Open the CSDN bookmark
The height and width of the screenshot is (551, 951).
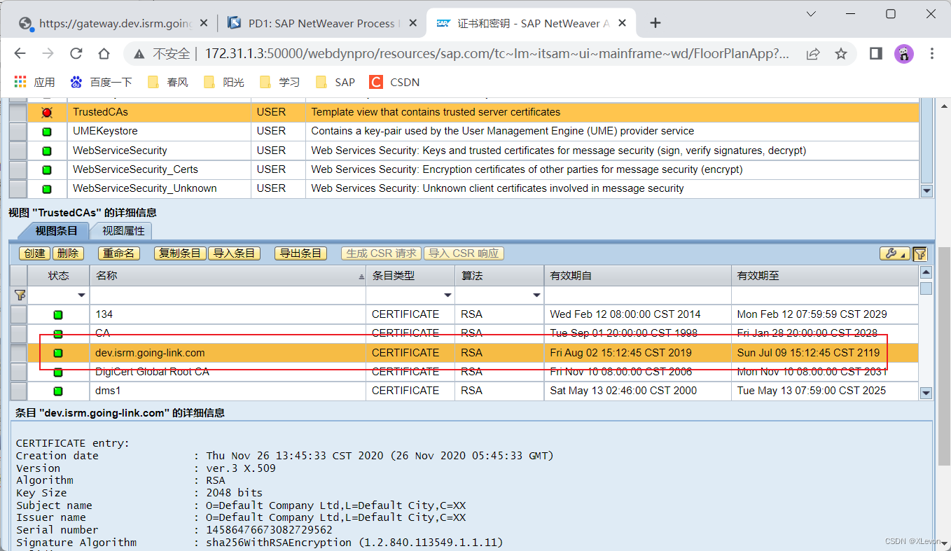(x=395, y=82)
